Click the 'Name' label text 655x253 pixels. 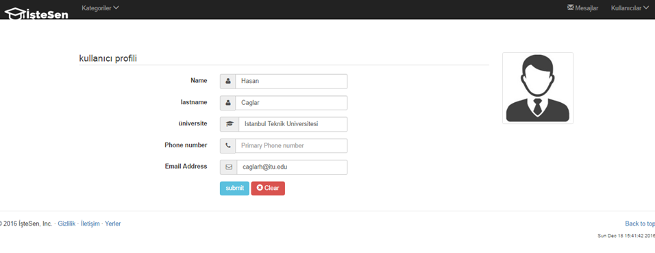pyautogui.click(x=199, y=80)
